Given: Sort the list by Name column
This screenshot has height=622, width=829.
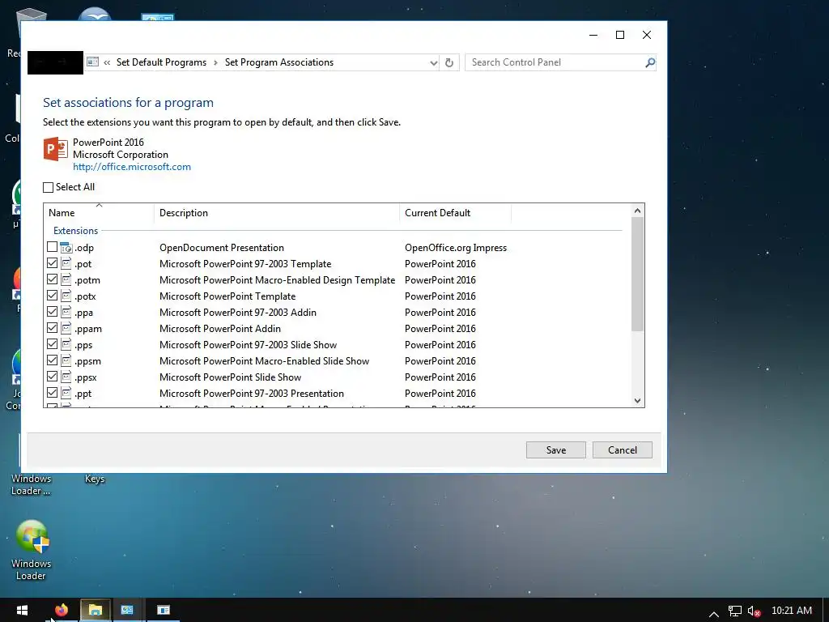Looking at the screenshot, I should [x=99, y=213].
